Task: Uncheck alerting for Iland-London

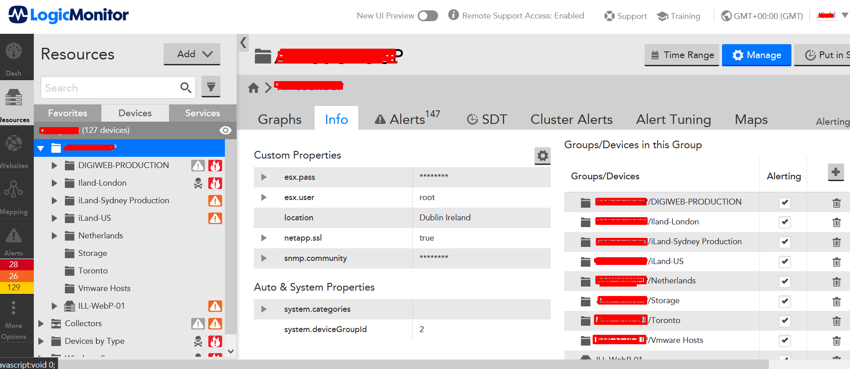Action: pos(785,222)
